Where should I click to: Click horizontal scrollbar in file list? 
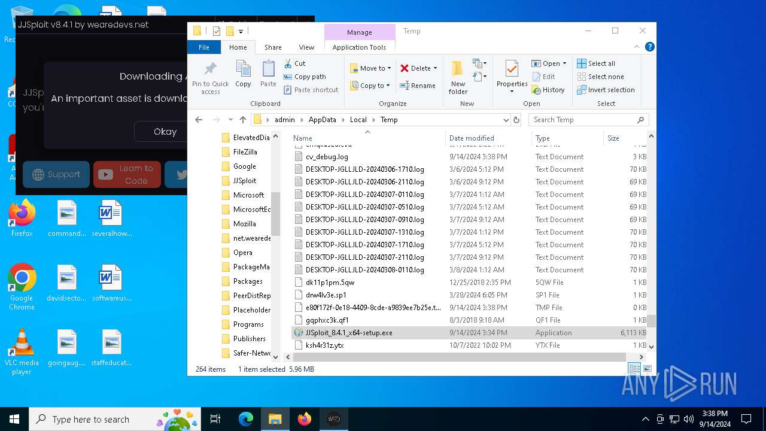[x=460, y=357]
